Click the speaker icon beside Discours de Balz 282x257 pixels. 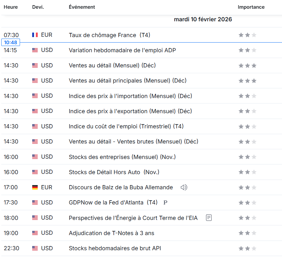coord(184,187)
